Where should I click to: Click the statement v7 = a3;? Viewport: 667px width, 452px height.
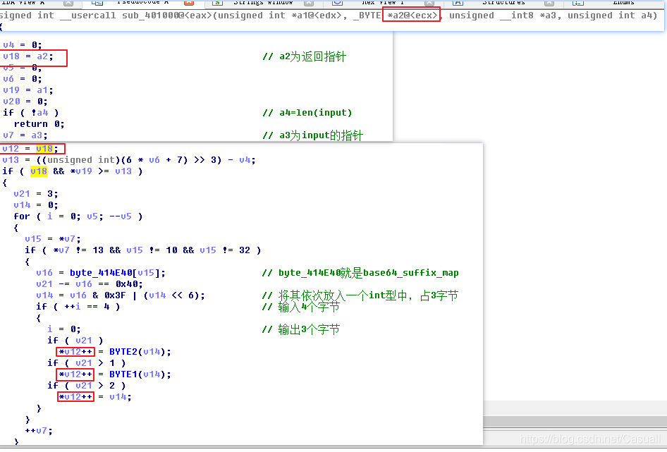click(25, 135)
